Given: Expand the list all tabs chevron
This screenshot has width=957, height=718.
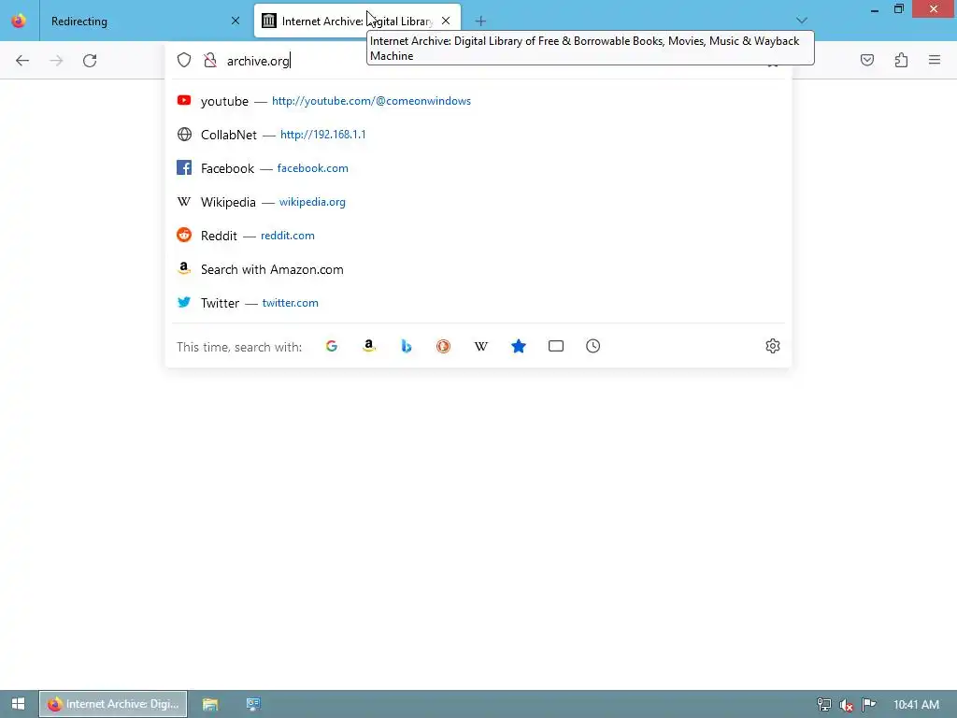Looking at the screenshot, I should [801, 21].
